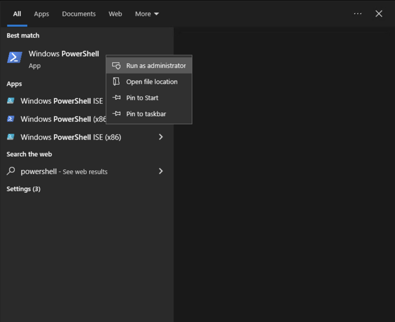
Task: Select Run as administrator from context menu
Action: [x=156, y=65]
